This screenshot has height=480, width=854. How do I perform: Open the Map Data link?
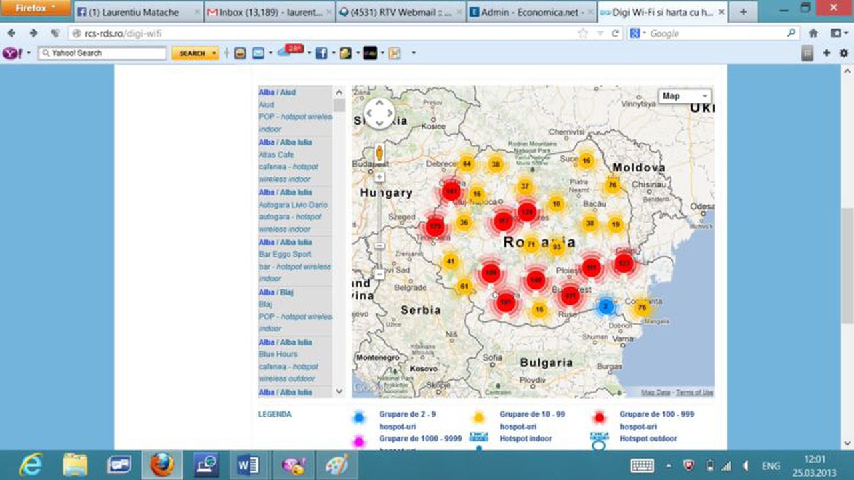coord(655,393)
